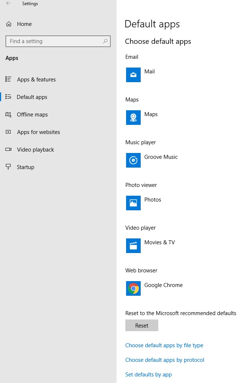Click the Apps for websites icon

(8, 132)
